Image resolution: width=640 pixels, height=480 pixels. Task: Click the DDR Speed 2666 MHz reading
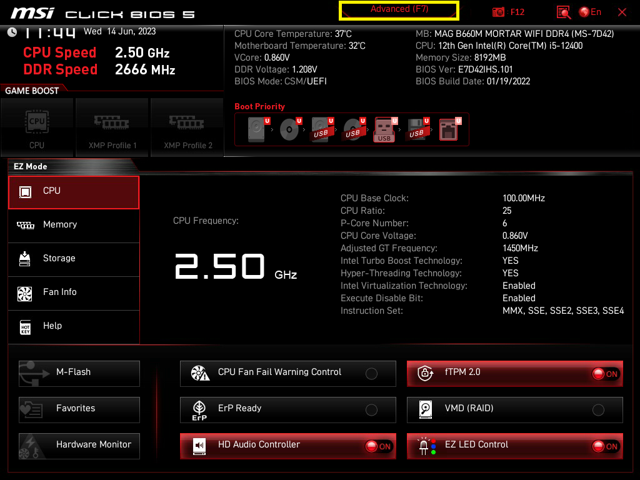point(99,69)
